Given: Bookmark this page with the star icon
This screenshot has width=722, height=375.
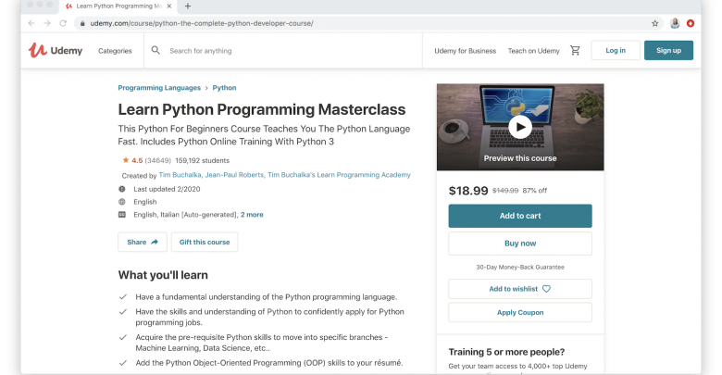Looking at the screenshot, I should (654, 23).
